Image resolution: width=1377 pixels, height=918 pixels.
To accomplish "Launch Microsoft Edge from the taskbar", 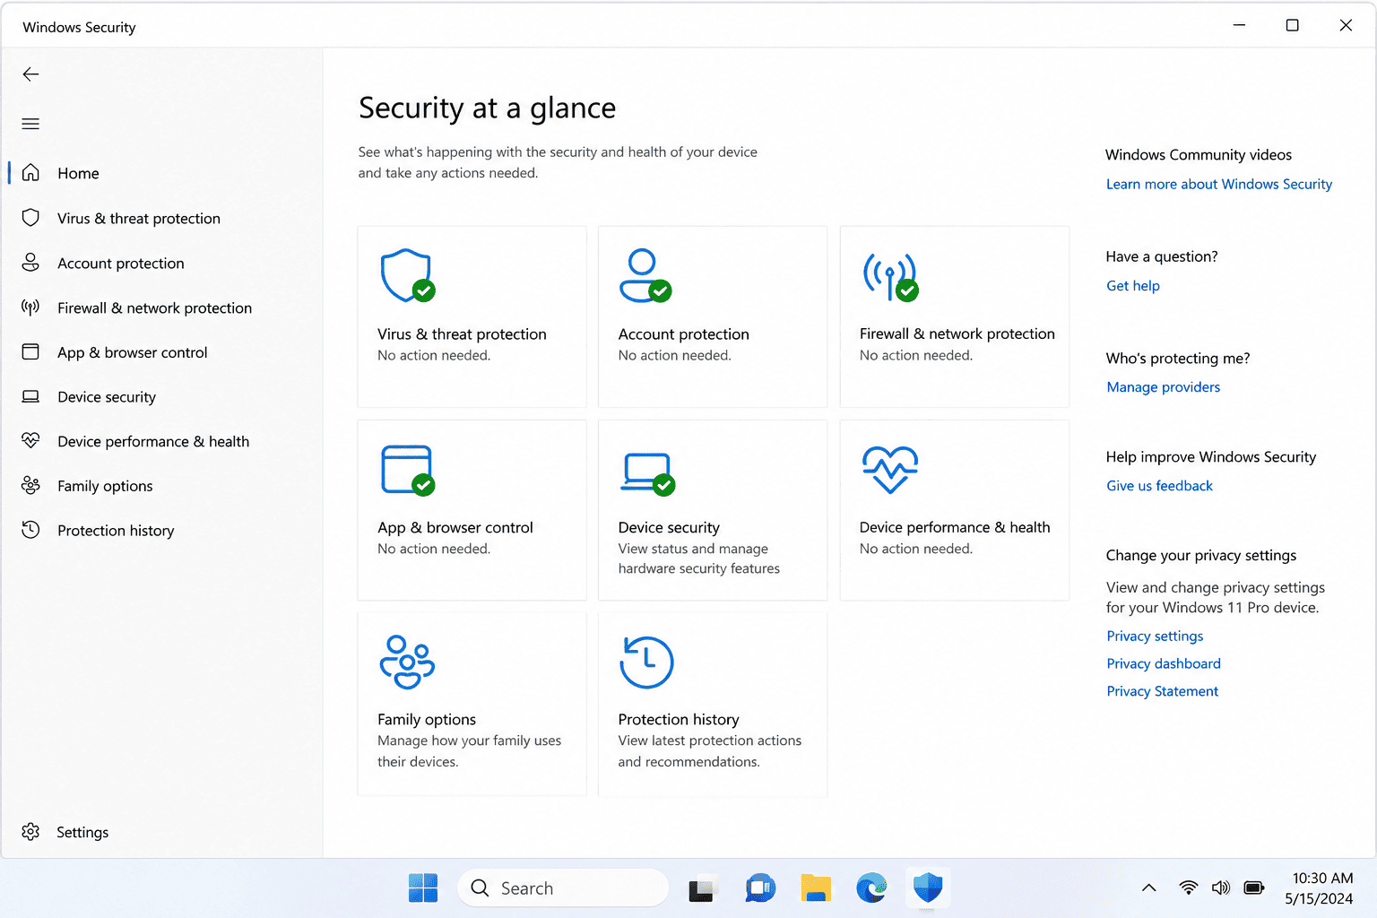I will click(x=871, y=888).
